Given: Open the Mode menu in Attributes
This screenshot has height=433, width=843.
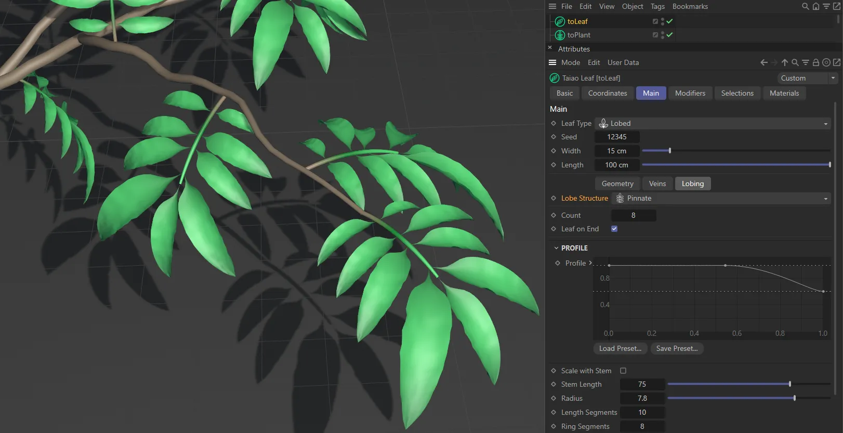Looking at the screenshot, I should click(571, 62).
